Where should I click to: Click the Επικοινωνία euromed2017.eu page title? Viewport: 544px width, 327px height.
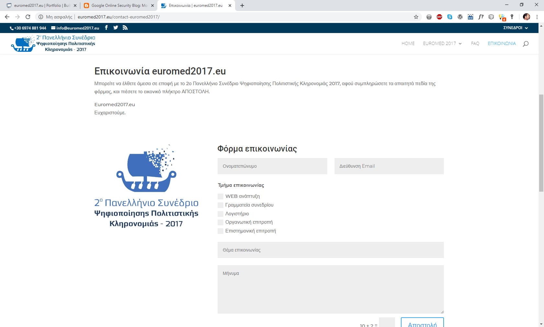160,71
